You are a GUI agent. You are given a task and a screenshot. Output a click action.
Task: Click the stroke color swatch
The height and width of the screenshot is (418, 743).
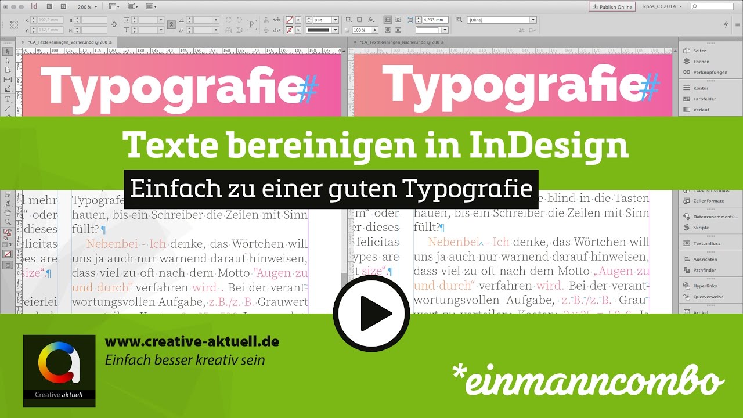[289, 30]
